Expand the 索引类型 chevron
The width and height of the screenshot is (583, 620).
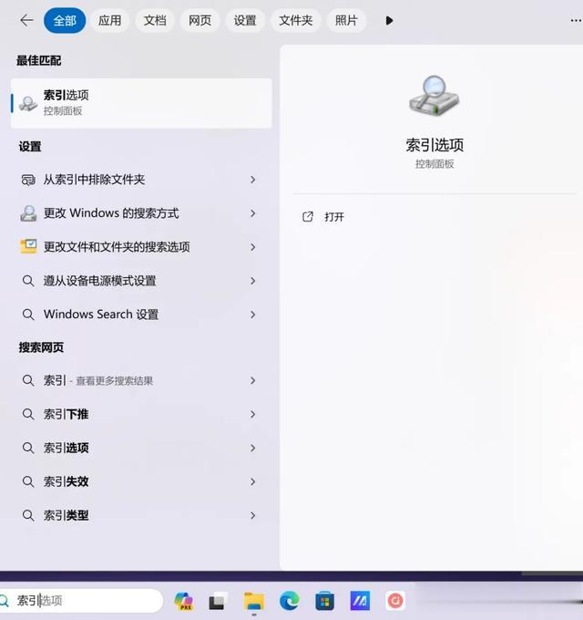253,516
